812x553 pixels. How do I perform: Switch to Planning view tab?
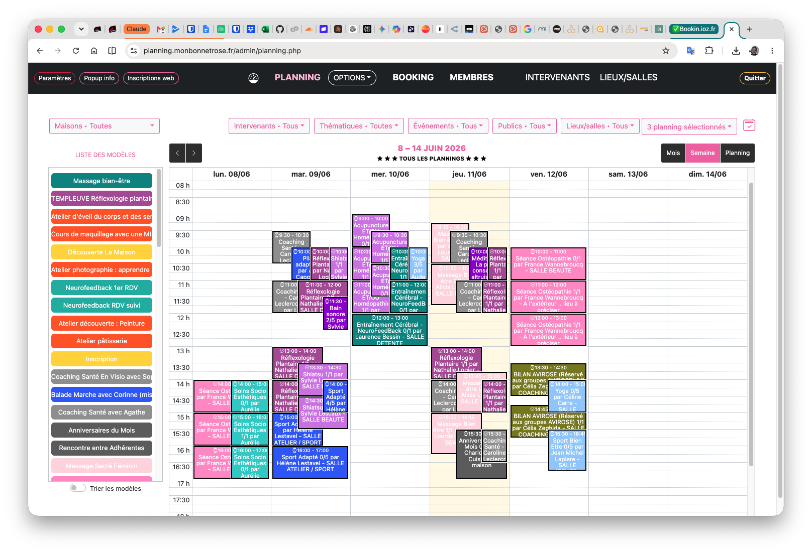[737, 153]
